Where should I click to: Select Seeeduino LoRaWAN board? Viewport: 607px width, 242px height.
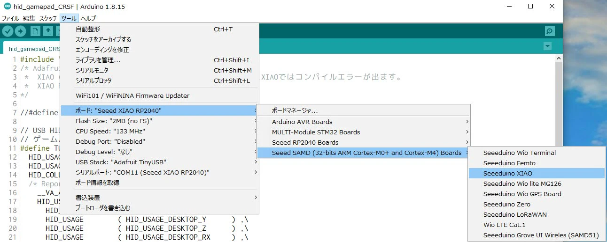(x=537, y=214)
